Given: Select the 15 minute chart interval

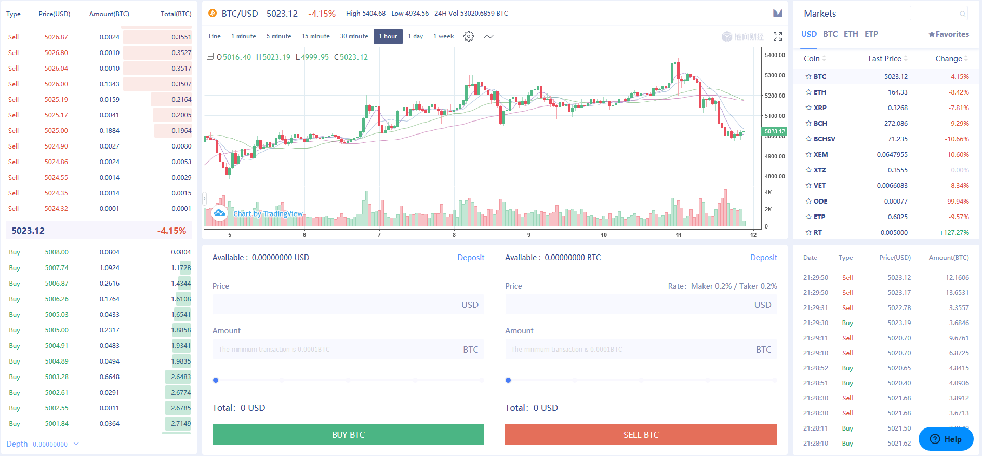Looking at the screenshot, I should pyautogui.click(x=316, y=36).
